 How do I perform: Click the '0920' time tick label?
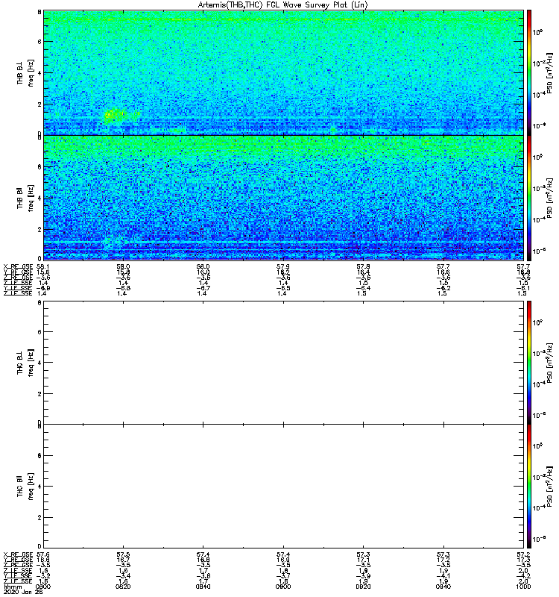(x=363, y=587)
